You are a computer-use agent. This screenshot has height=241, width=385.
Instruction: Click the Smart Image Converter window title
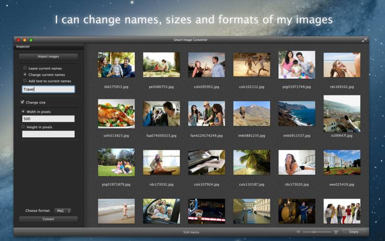[191, 40]
